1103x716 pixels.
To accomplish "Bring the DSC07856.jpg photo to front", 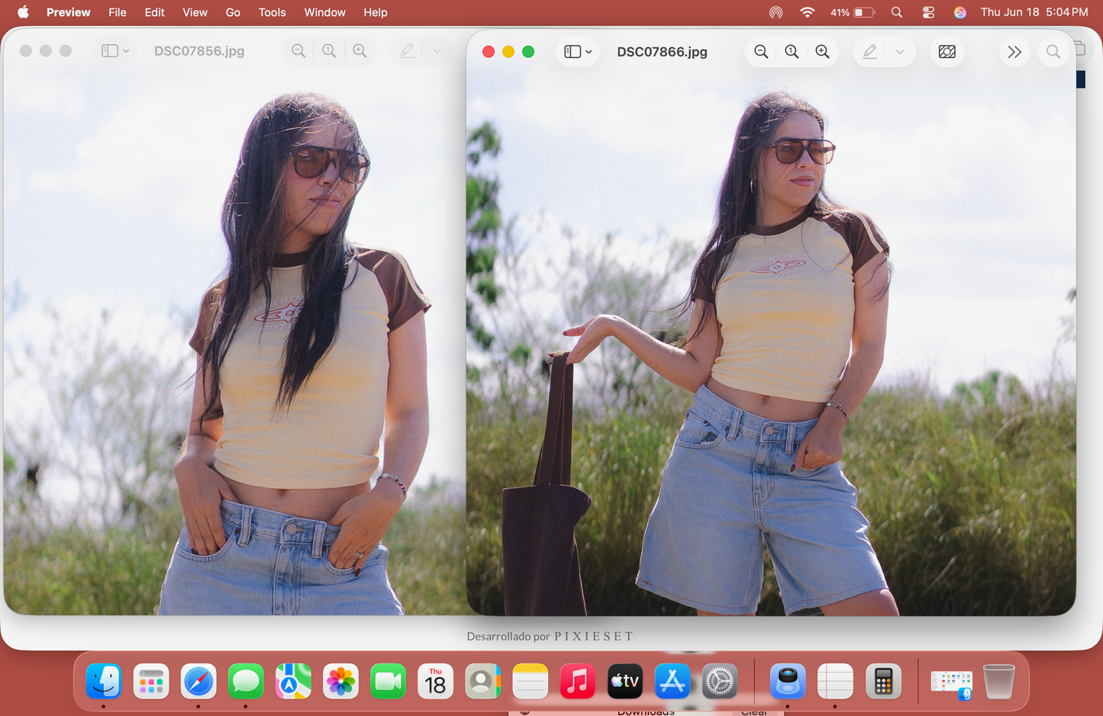I will click(234, 343).
